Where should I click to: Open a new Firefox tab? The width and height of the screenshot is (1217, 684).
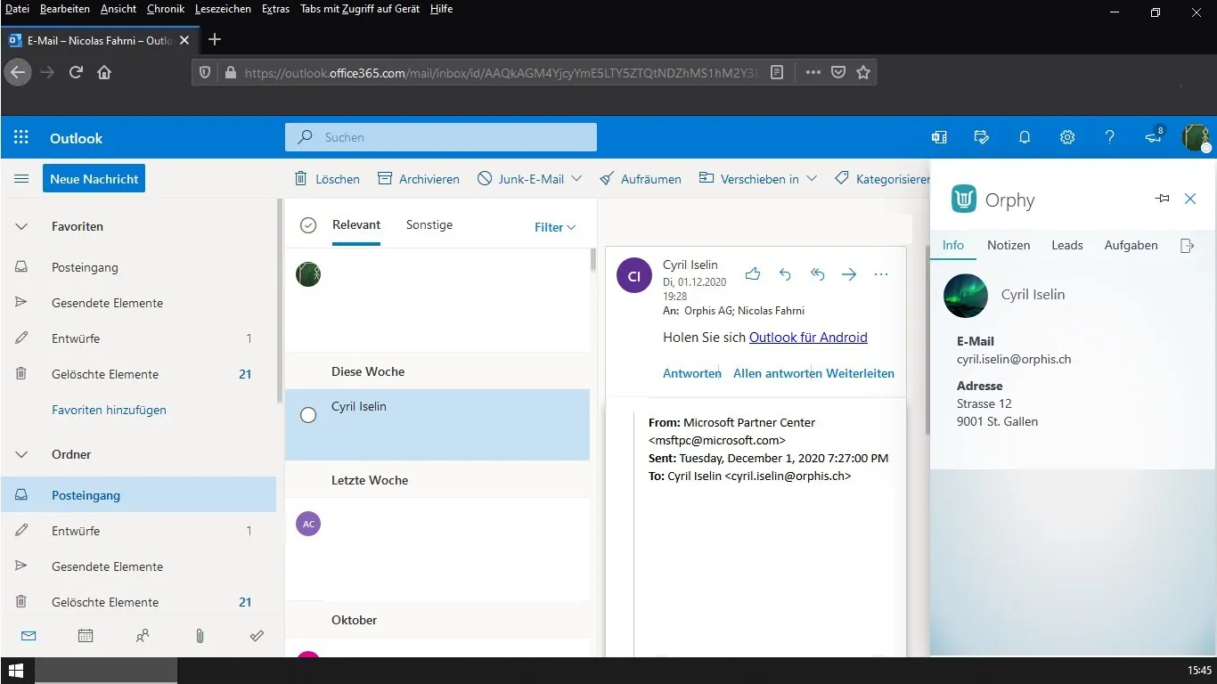(x=215, y=40)
